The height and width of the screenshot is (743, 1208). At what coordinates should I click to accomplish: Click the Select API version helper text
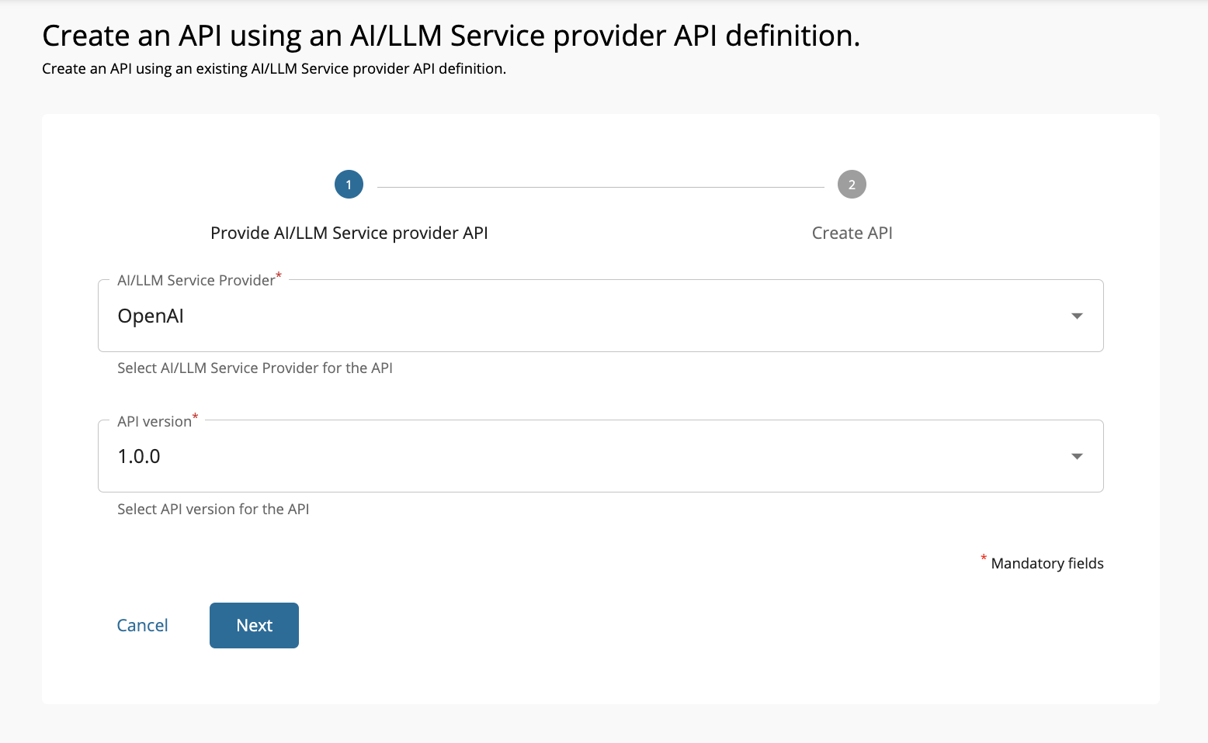pos(213,509)
